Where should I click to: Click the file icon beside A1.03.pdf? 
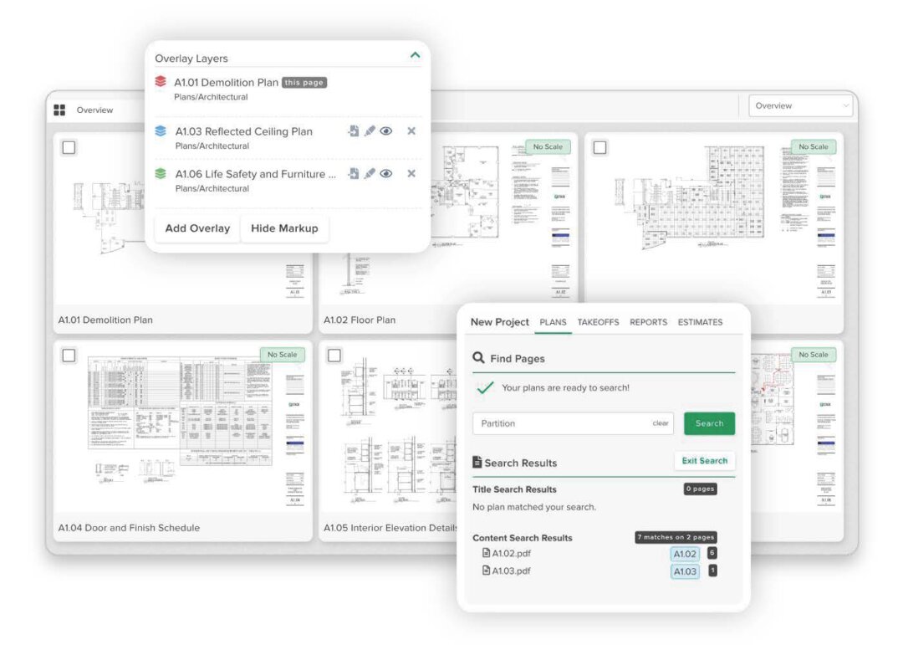(x=487, y=571)
